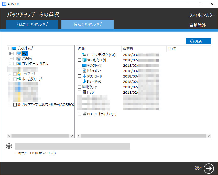Click the Desktop monitor icon in tree

click(x=14, y=48)
